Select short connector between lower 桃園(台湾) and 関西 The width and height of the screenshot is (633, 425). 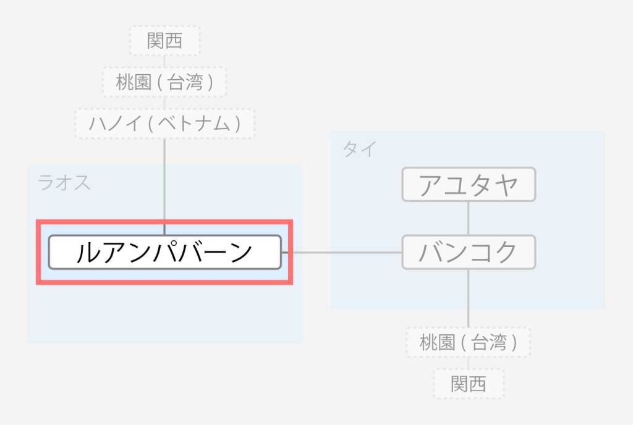(x=469, y=363)
